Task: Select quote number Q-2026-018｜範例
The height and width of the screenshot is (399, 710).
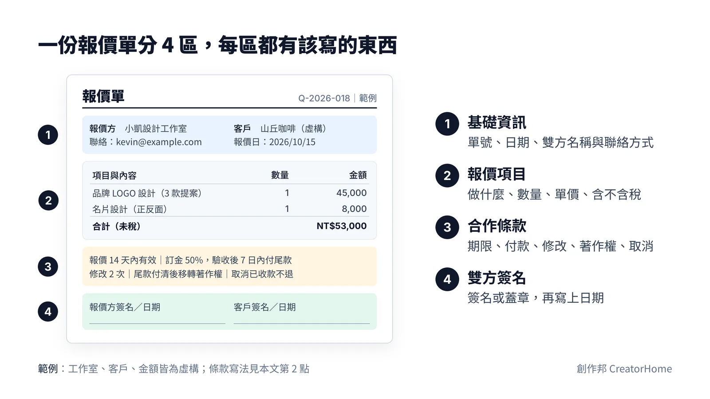Action: [337, 98]
